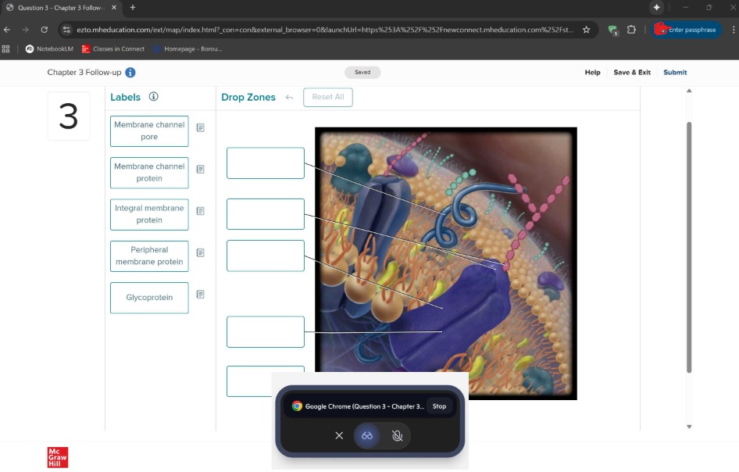Click the third drop zone box
The image size is (739, 472).
click(x=266, y=256)
